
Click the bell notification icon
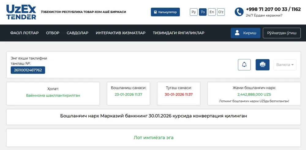tap(244, 65)
